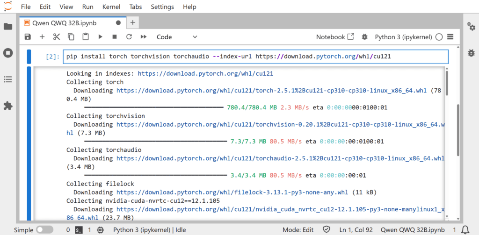Image resolution: width=479 pixels, height=235 pixels.
Task: Show the Table of Contents panel
Action: (8, 80)
